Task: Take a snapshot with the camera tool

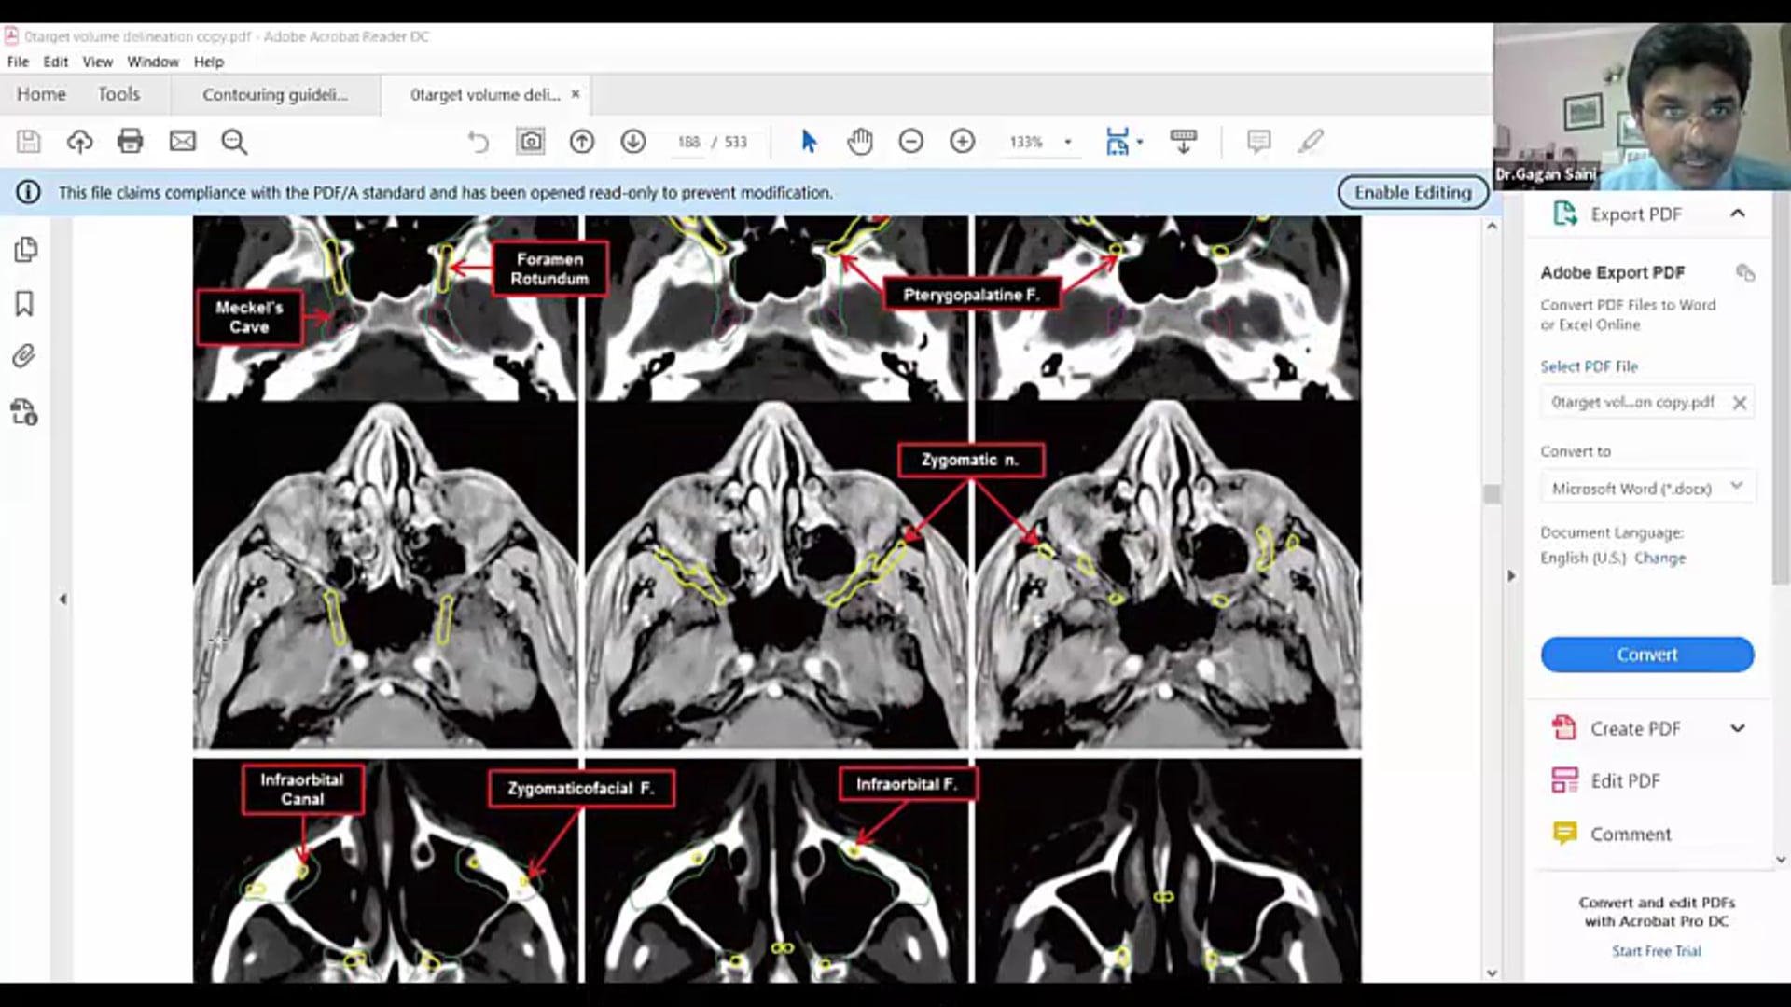Action: (529, 141)
